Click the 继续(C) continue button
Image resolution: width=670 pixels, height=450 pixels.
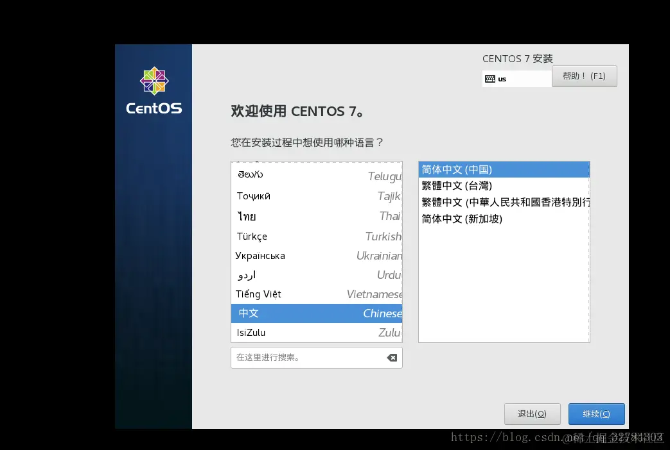[x=597, y=413]
